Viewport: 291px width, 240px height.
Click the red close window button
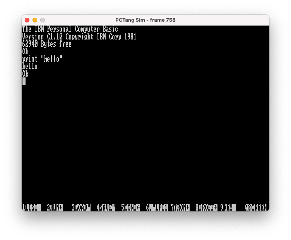pyautogui.click(x=27, y=20)
